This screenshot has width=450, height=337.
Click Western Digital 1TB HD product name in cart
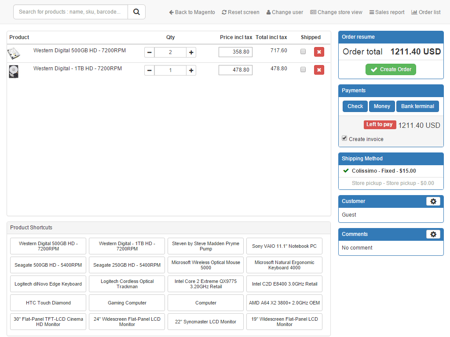pos(77,69)
